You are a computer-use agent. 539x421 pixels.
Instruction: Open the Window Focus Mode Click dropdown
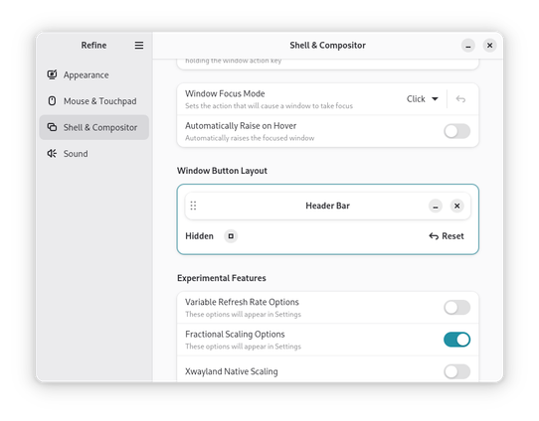(x=422, y=99)
